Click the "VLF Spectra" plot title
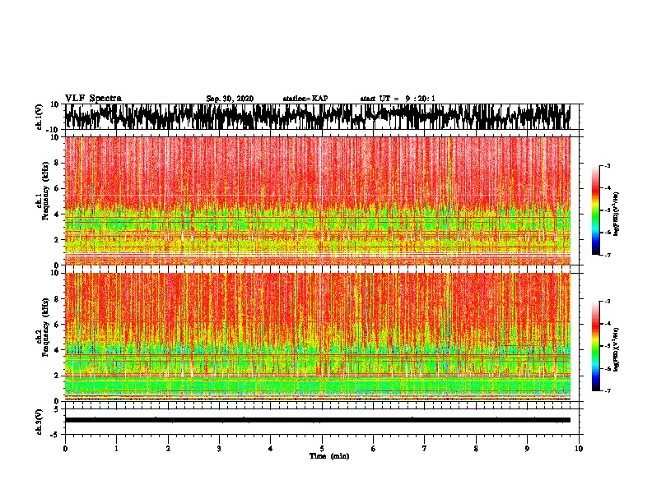The width and height of the screenshot is (652, 503). click(93, 99)
